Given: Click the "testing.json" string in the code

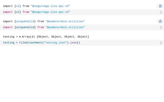Looking at the screenshot, I should pos(55,43).
